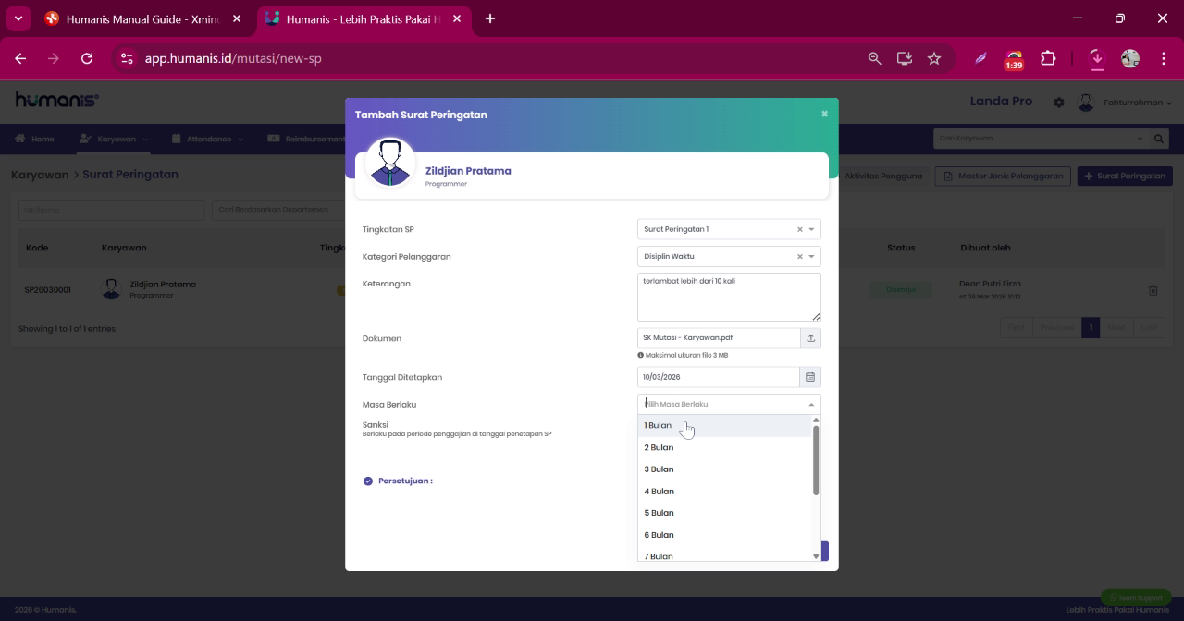Click the + Surat Peringatan button
The width and height of the screenshot is (1184, 621).
(x=1125, y=176)
